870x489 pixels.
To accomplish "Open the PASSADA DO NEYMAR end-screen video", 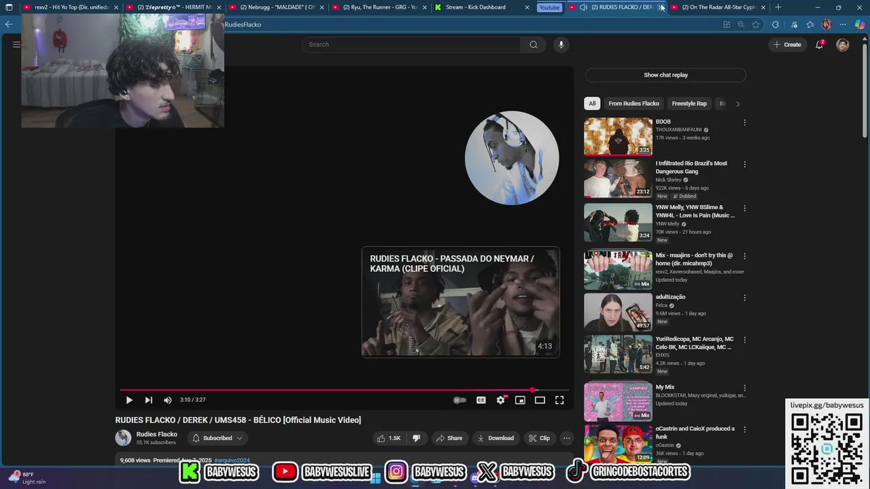I will 461,302.
